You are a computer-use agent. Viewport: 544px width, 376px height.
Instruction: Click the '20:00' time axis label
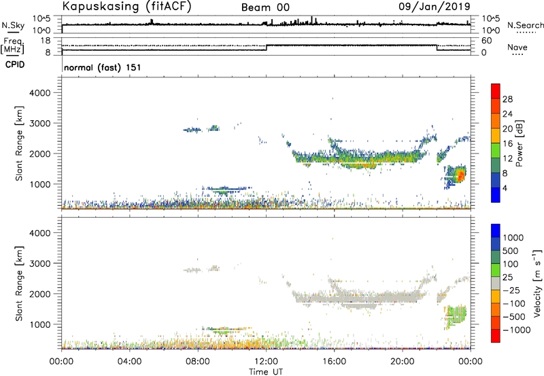point(403,362)
